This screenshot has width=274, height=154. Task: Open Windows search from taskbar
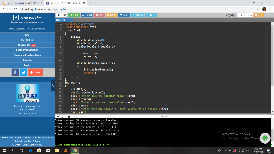click(x=13, y=150)
